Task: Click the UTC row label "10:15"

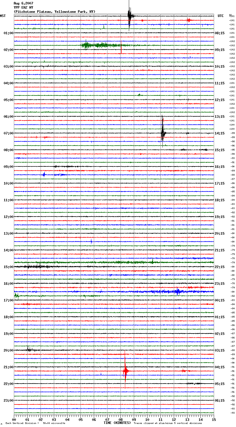Action: coord(220,67)
